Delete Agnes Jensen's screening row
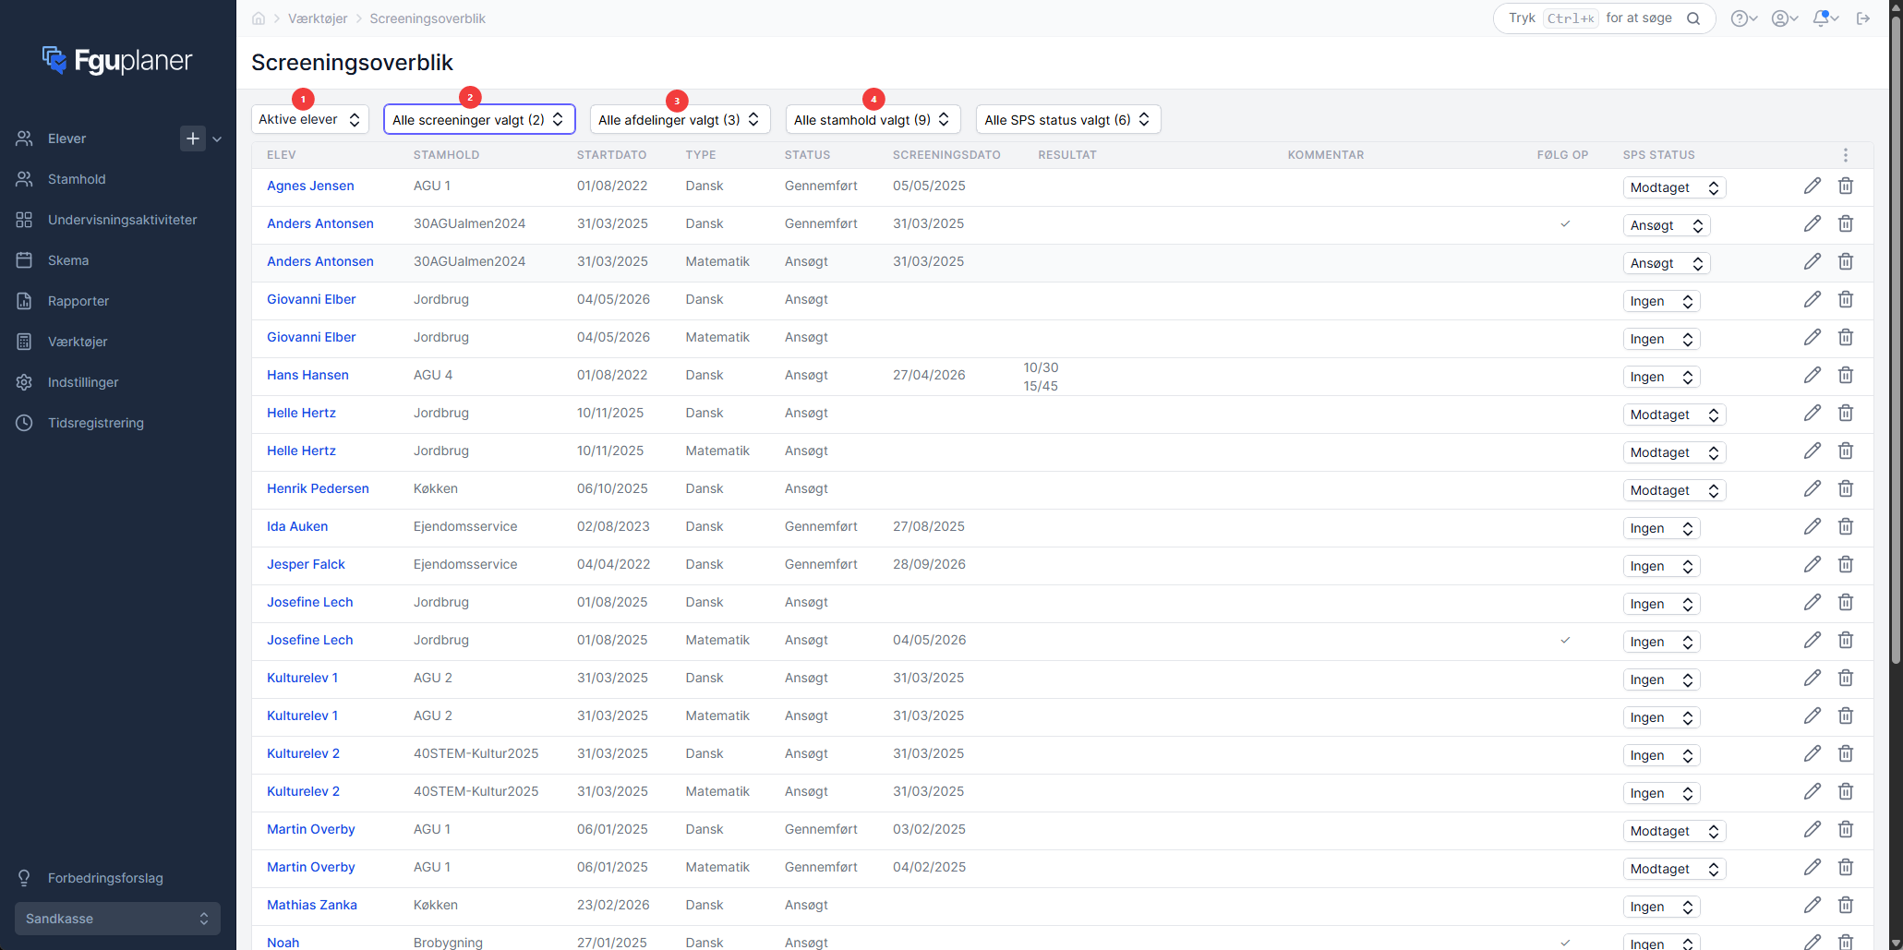Image resolution: width=1903 pixels, height=950 pixels. [1846, 186]
